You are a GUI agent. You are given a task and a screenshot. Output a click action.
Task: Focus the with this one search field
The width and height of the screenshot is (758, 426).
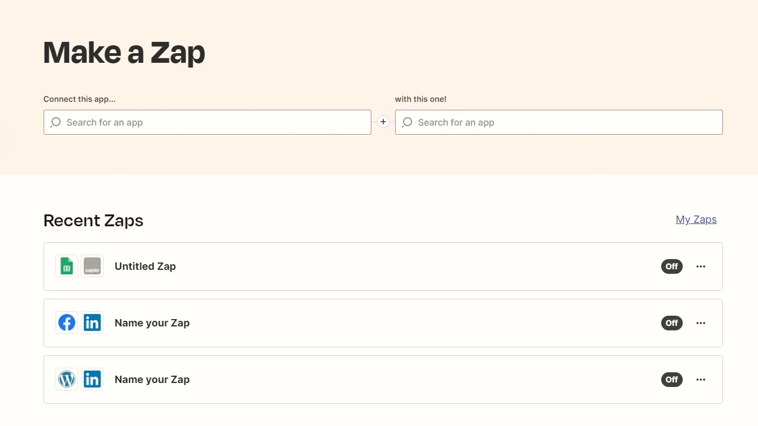point(559,122)
